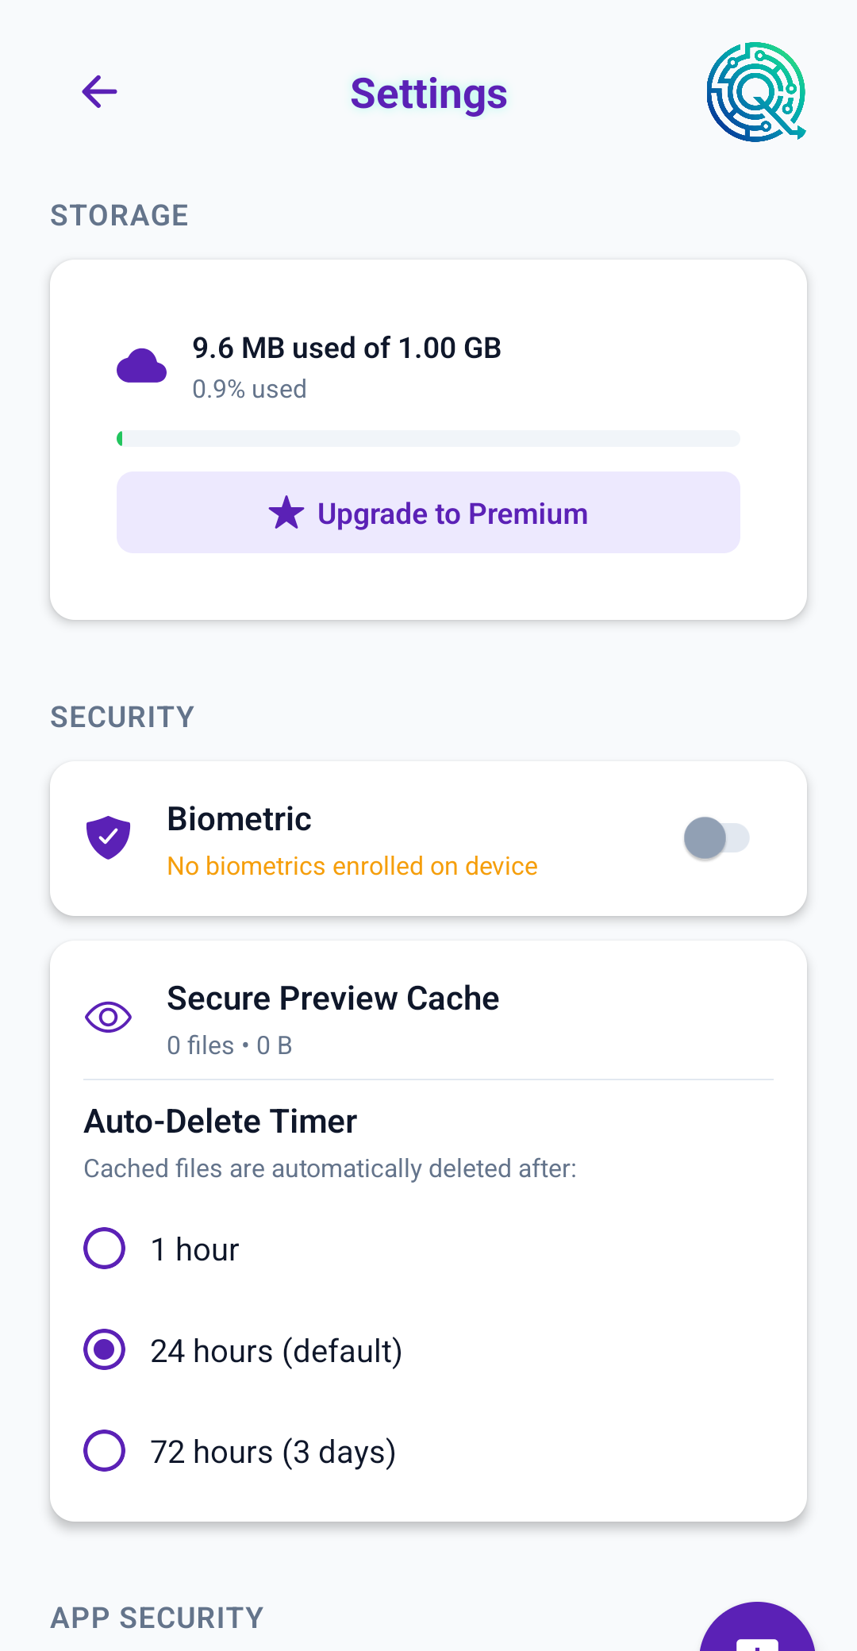The width and height of the screenshot is (857, 1651).
Task: Tap the Settings page title
Action: tap(428, 94)
